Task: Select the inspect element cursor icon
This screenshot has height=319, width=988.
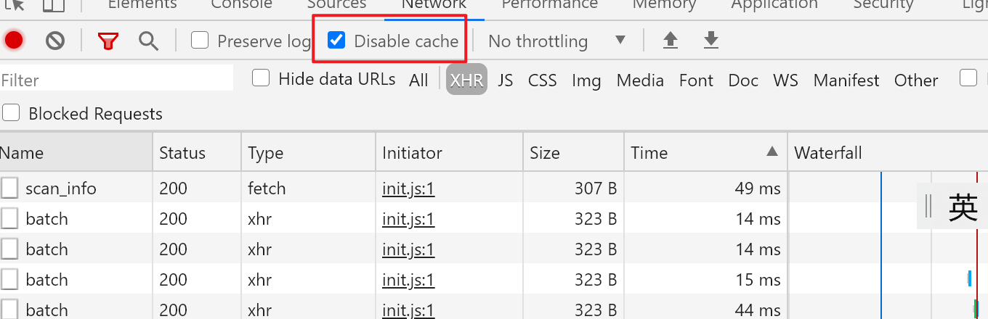Action: pos(16,4)
